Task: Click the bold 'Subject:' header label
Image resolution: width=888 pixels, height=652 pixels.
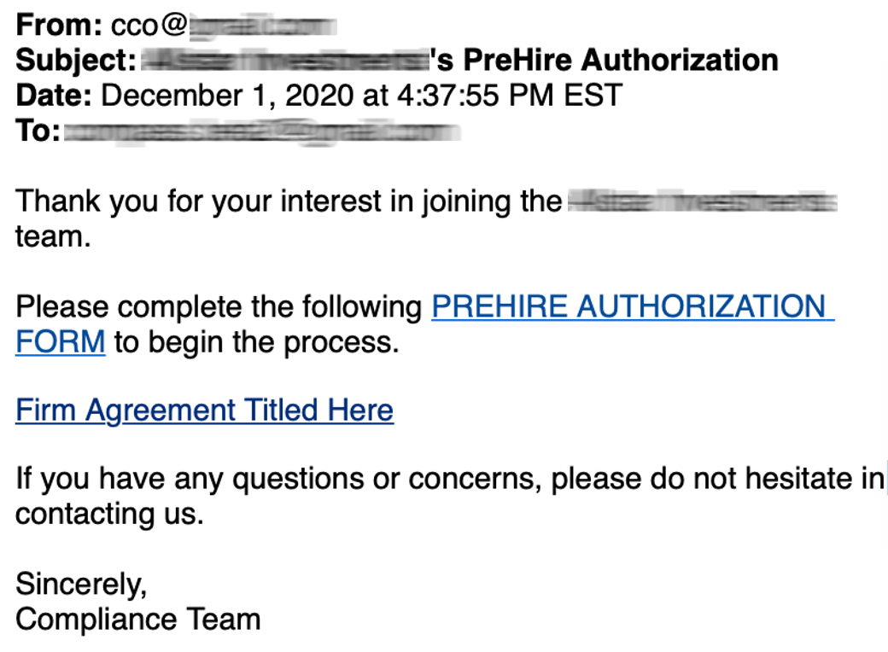Action: point(76,61)
